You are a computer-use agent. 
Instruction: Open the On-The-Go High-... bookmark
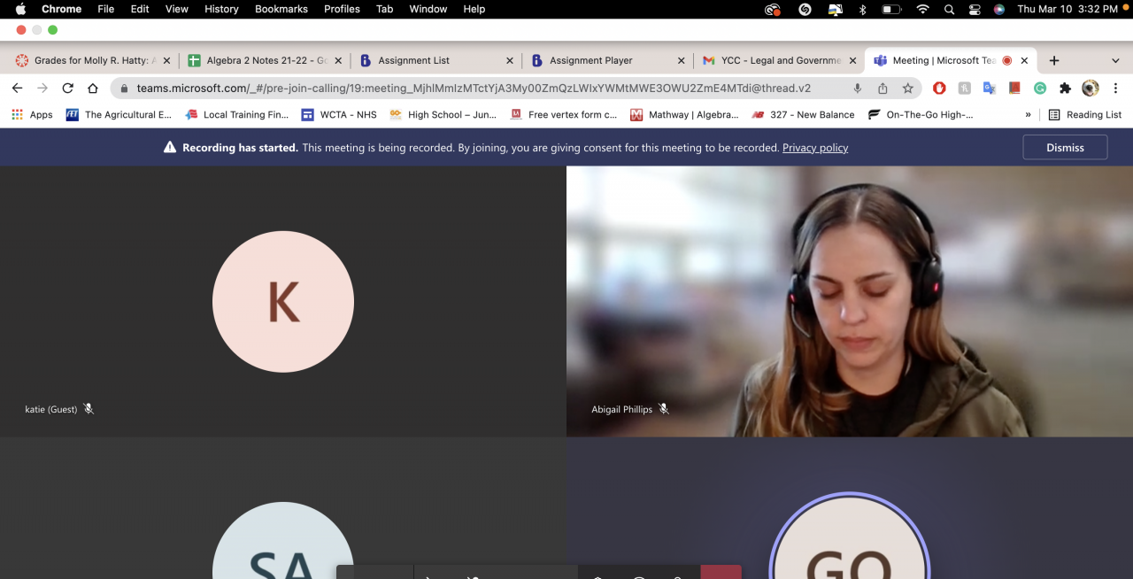point(921,114)
